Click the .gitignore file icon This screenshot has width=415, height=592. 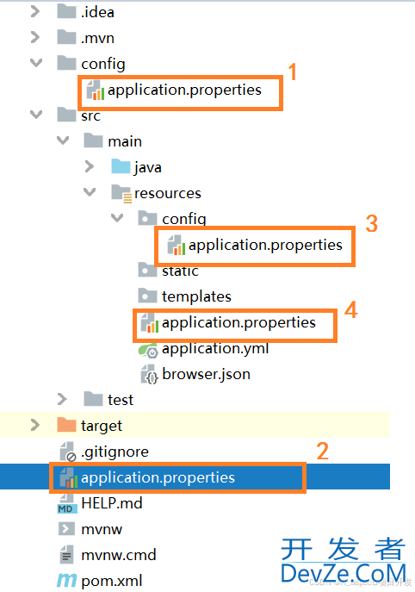(68, 452)
